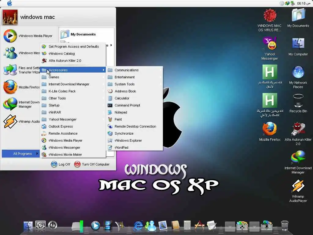Select Internet Download Manager desktop icon
The width and height of the screenshot is (313, 235).
point(298,162)
